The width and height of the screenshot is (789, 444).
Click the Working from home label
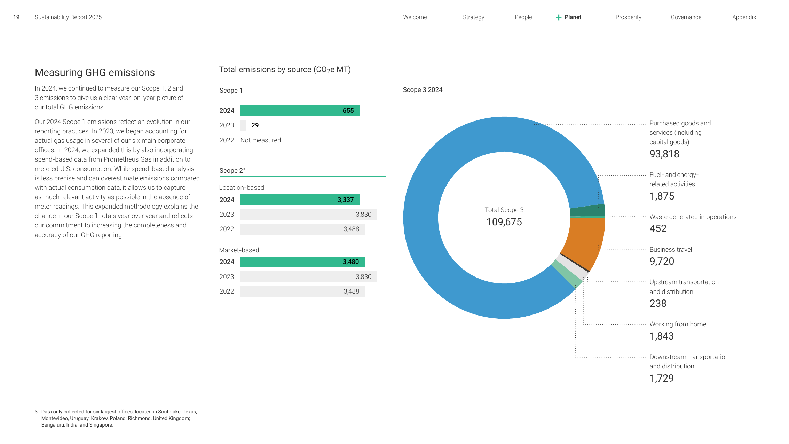tap(678, 324)
